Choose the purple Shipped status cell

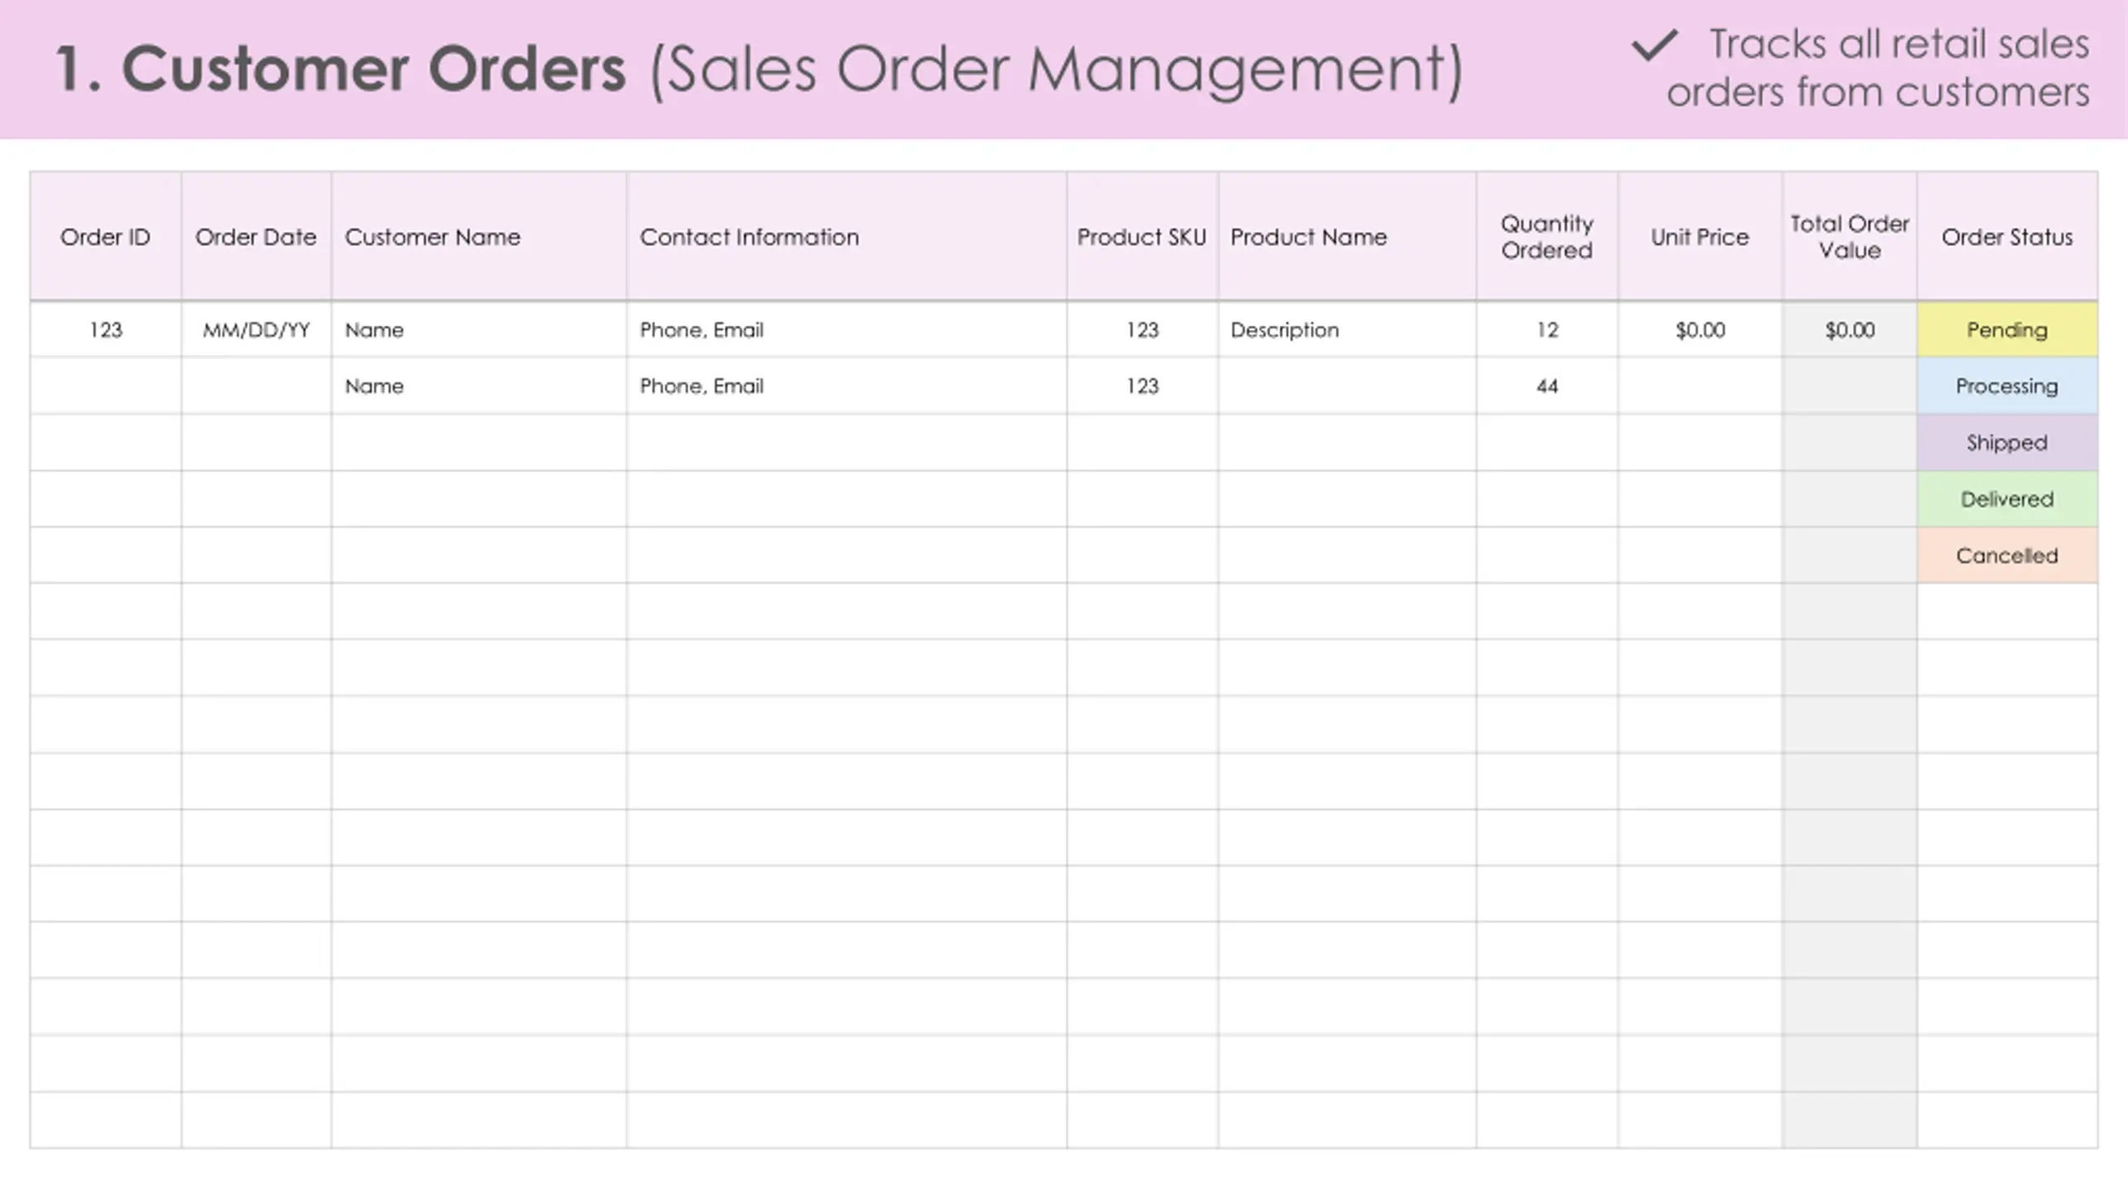tap(2007, 442)
